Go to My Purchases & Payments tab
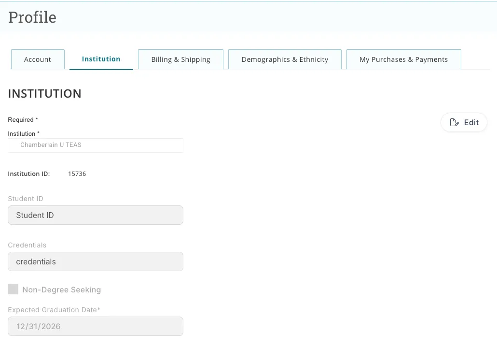Screen dimensions: 497x348 click(x=403, y=59)
